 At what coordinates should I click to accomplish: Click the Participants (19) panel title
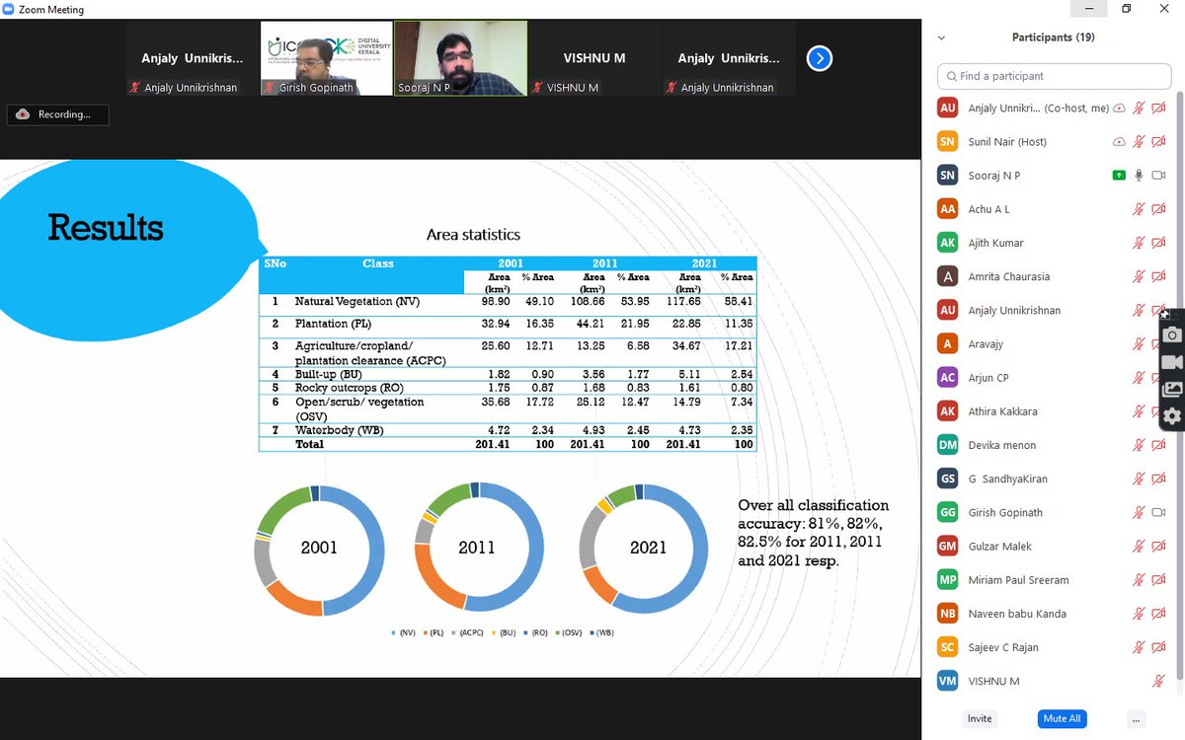click(1054, 37)
